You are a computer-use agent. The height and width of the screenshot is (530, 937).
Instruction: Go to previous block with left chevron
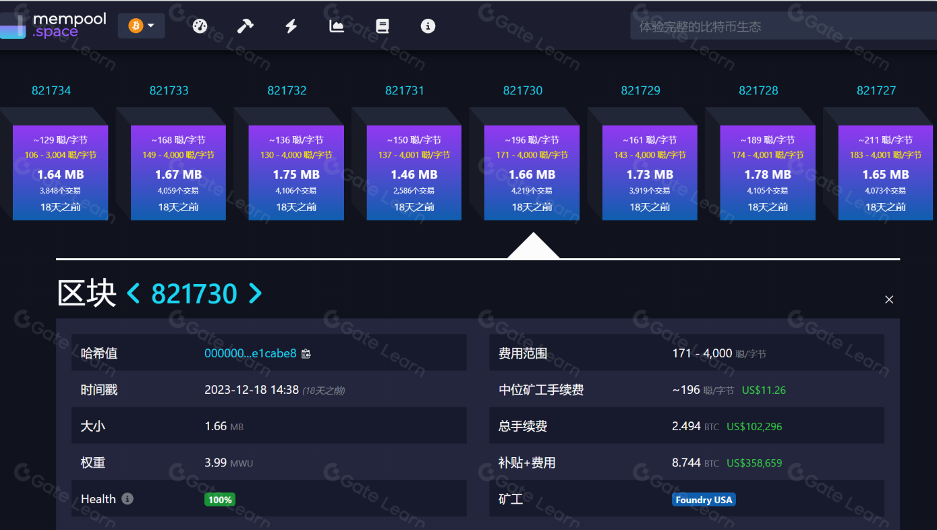[134, 293]
